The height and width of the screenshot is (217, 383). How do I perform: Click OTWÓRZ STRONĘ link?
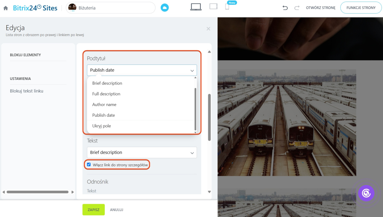(320, 8)
